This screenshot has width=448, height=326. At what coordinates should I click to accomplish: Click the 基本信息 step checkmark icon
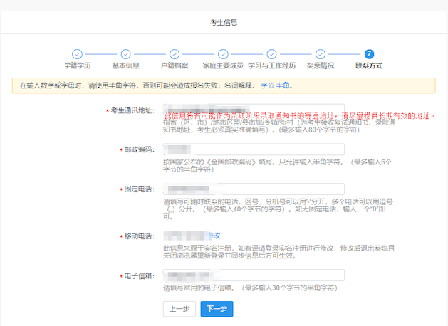[x=125, y=54]
